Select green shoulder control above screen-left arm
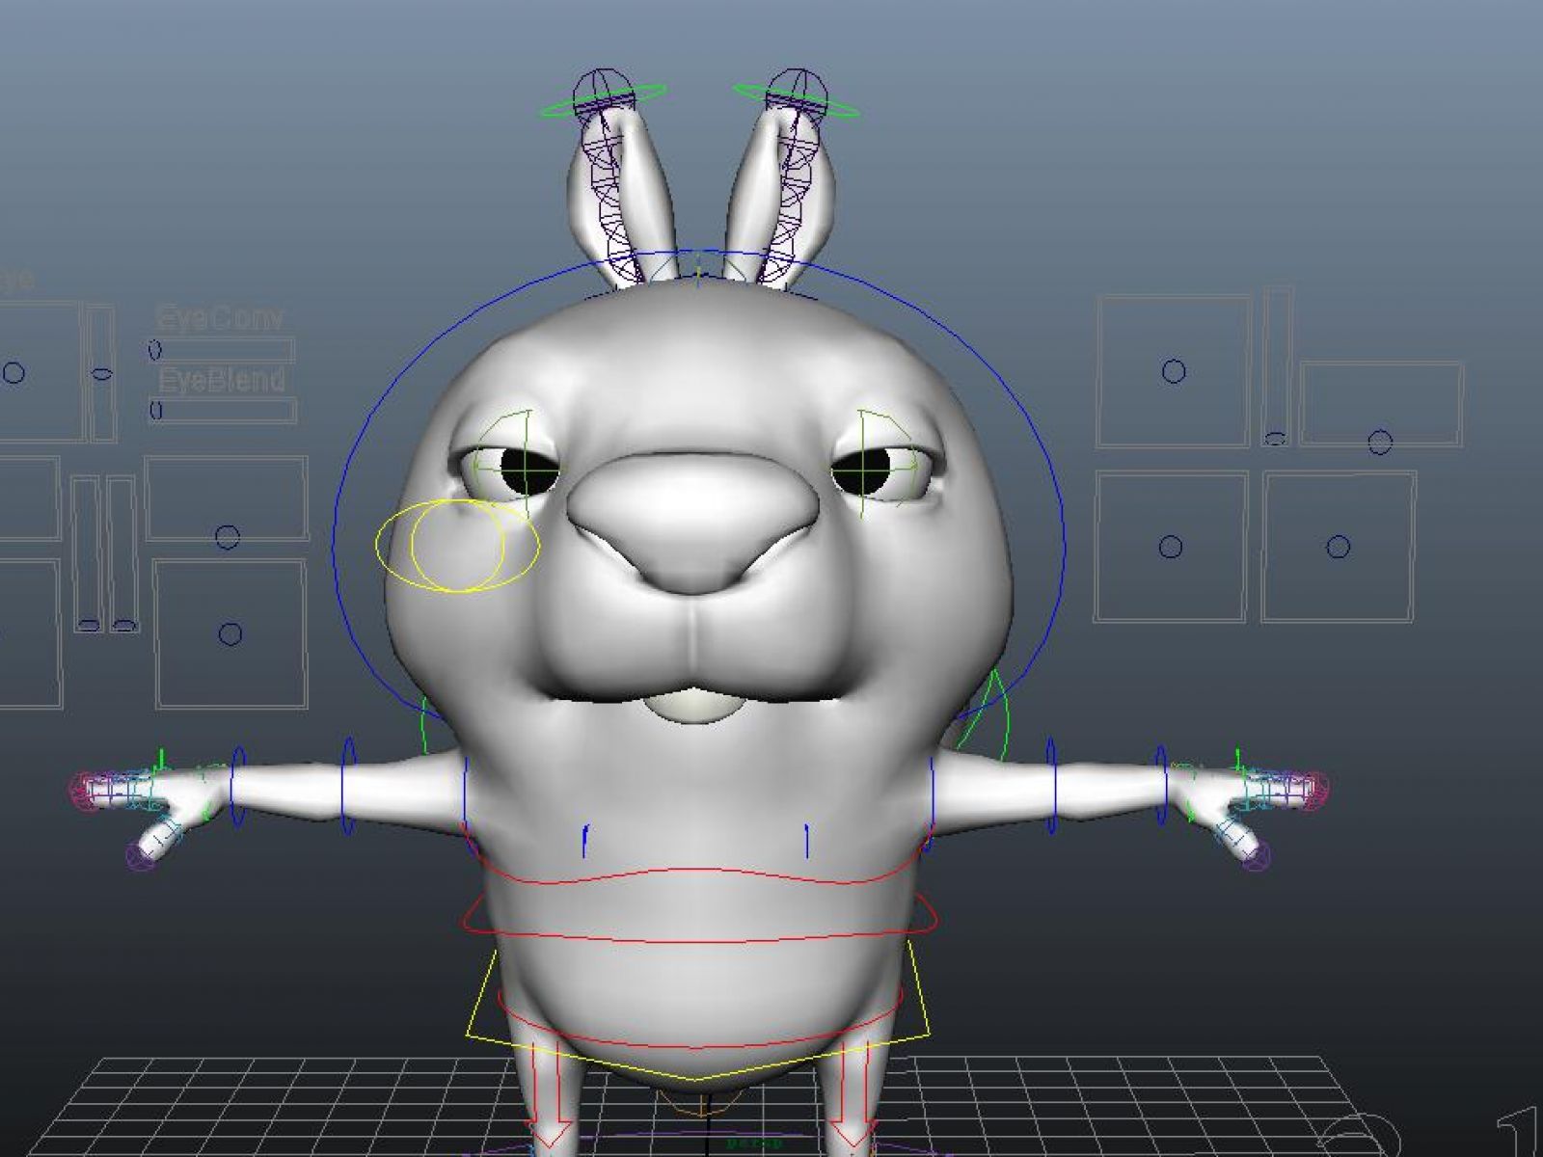Viewport: 1543px width, 1157px height. pos(424,725)
